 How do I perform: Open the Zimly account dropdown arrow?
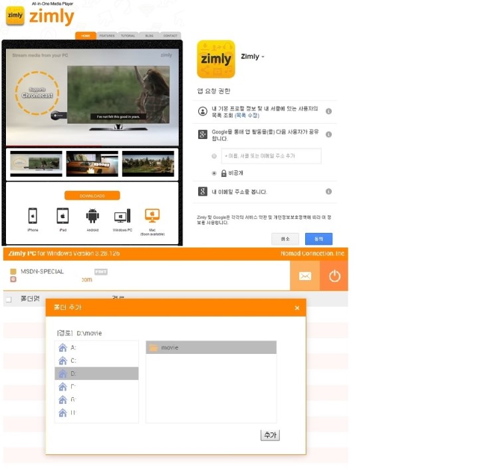tap(263, 57)
